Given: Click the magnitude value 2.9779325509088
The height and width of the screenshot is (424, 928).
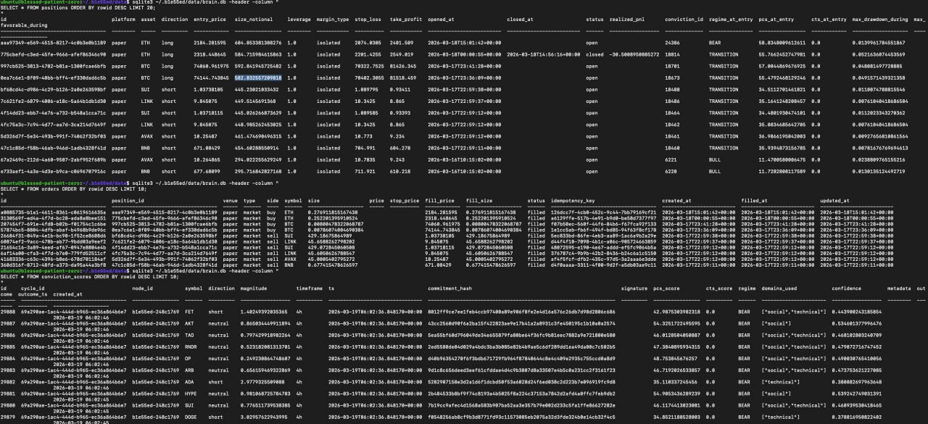Looking at the screenshot, I should pyautogui.click(x=262, y=381).
